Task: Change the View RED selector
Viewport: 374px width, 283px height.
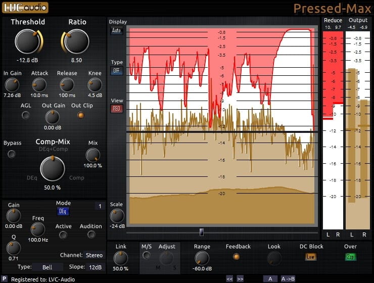Action: (x=116, y=109)
